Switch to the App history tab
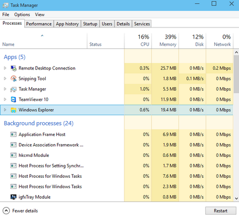The width and height of the screenshot is (239, 218). (x=67, y=24)
